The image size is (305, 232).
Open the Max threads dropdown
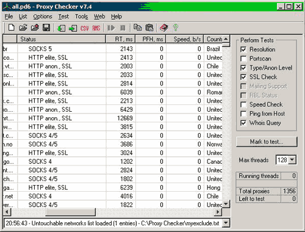point(292,160)
